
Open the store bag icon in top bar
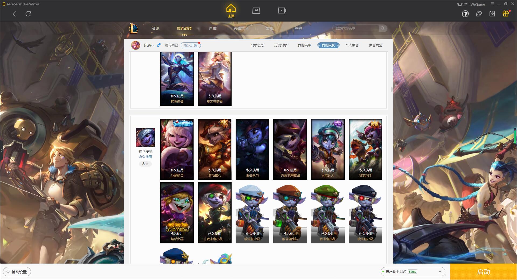click(x=256, y=10)
